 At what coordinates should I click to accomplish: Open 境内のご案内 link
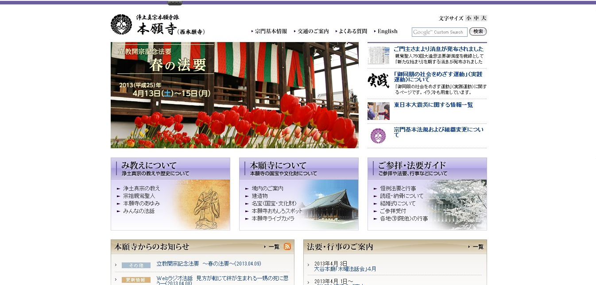(x=267, y=189)
